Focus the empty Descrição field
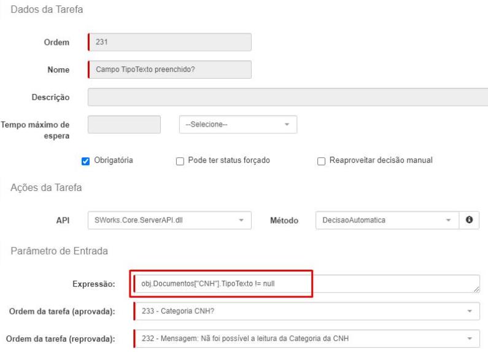This screenshot has width=488, height=352. (288, 97)
